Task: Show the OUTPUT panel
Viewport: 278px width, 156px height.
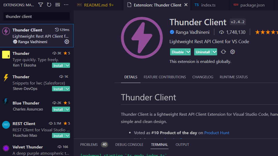Action: click(x=182, y=145)
